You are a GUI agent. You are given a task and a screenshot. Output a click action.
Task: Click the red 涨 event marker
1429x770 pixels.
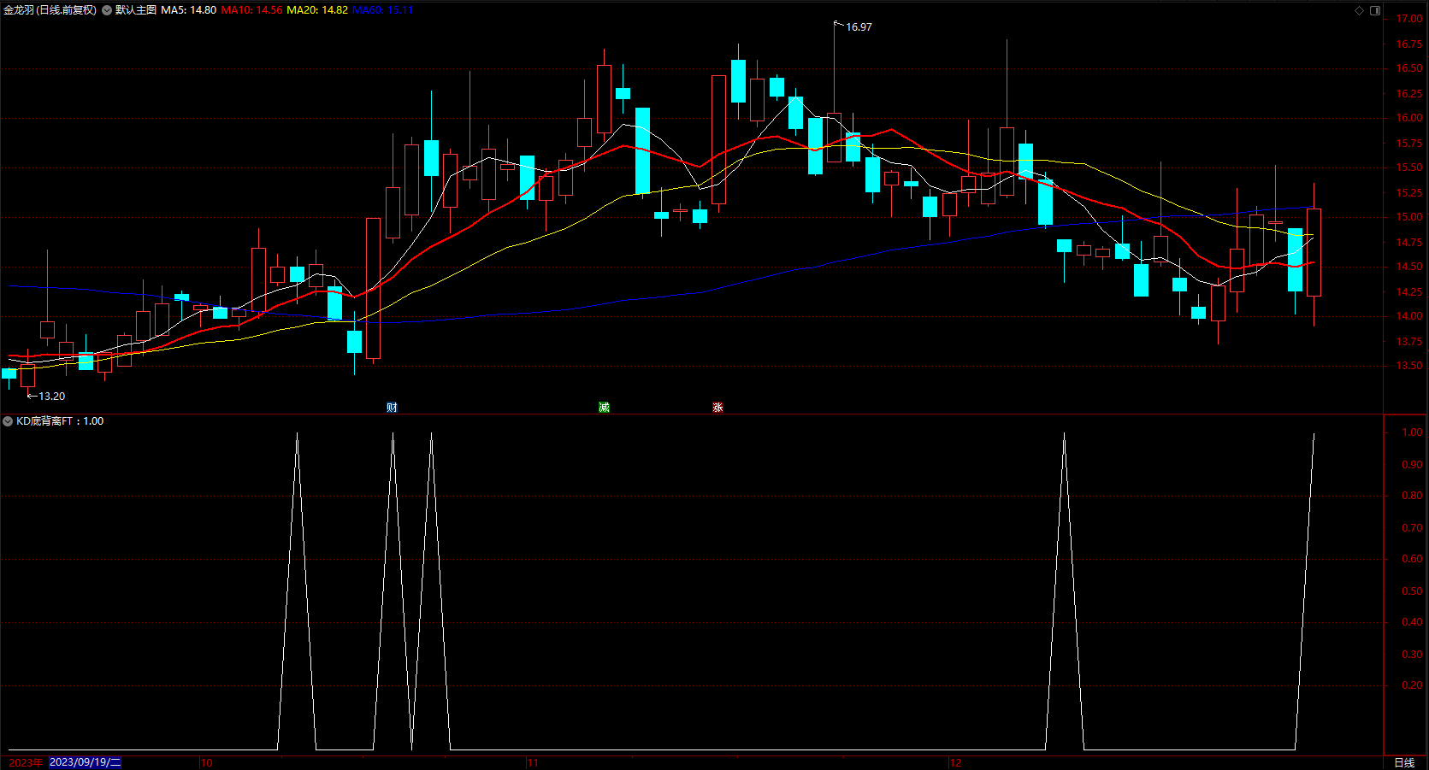[717, 408]
